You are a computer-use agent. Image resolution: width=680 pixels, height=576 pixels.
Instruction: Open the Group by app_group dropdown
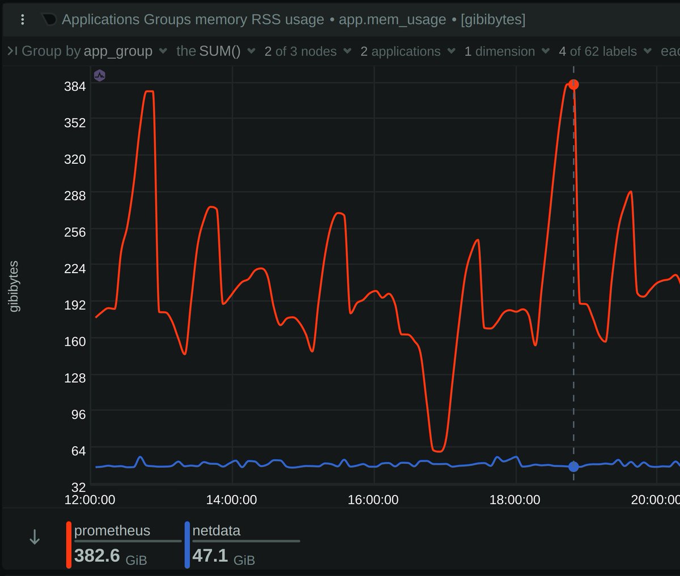click(94, 51)
